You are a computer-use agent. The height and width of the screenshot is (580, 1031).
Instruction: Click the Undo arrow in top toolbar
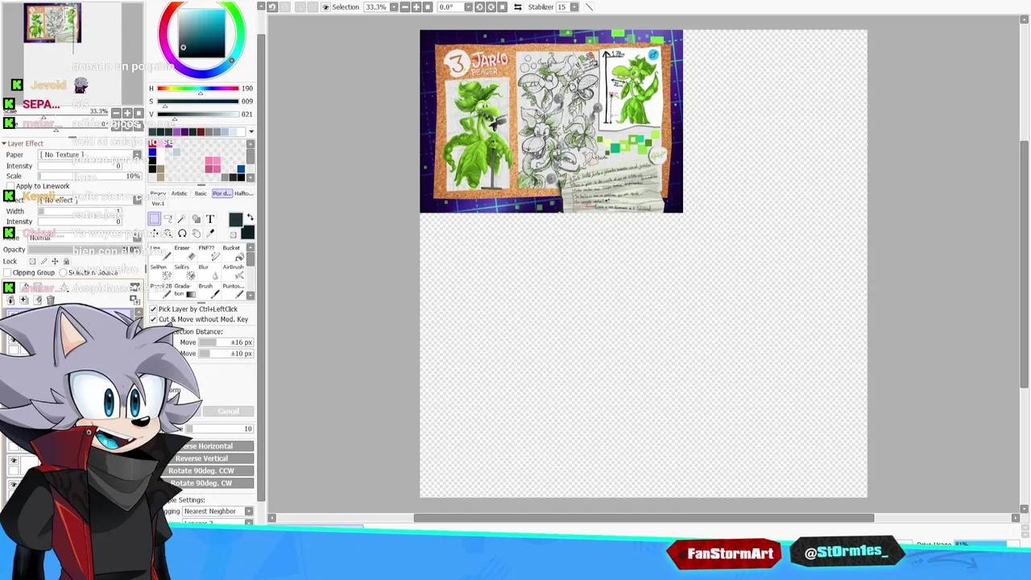pos(273,6)
